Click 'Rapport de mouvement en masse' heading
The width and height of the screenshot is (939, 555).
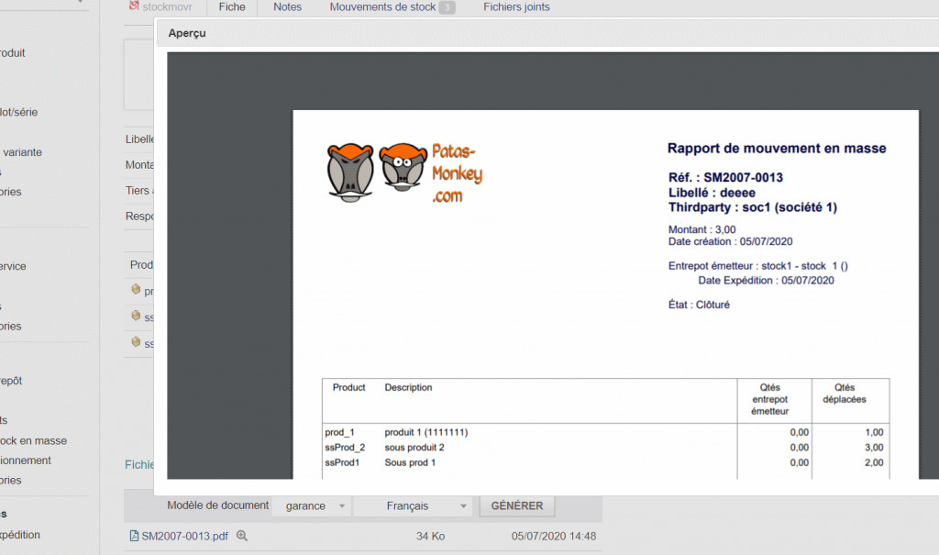(x=777, y=148)
